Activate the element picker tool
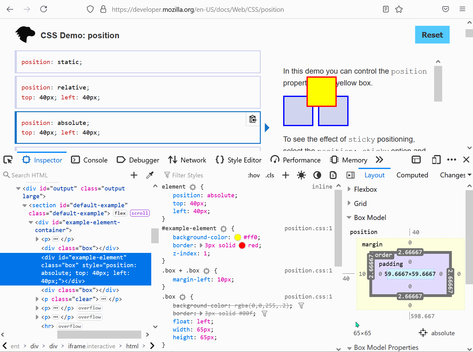Viewport: 473px width, 352px height. coord(8,160)
